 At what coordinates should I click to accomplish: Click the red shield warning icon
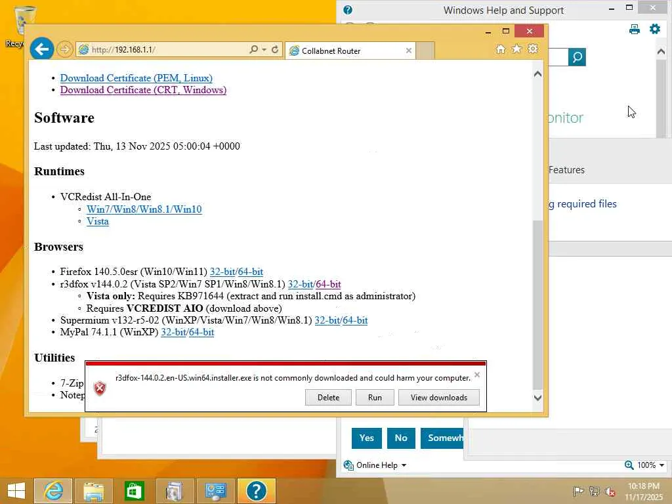tap(100, 388)
